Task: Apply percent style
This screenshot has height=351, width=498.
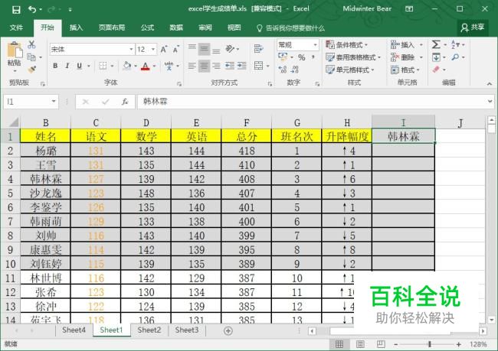Action: pyautogui.click(x=302, y=57)
